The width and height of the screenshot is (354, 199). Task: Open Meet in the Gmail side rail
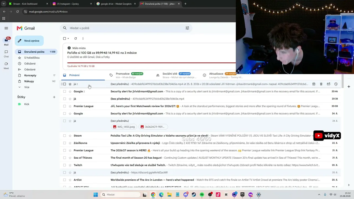(x=6, y=66)
